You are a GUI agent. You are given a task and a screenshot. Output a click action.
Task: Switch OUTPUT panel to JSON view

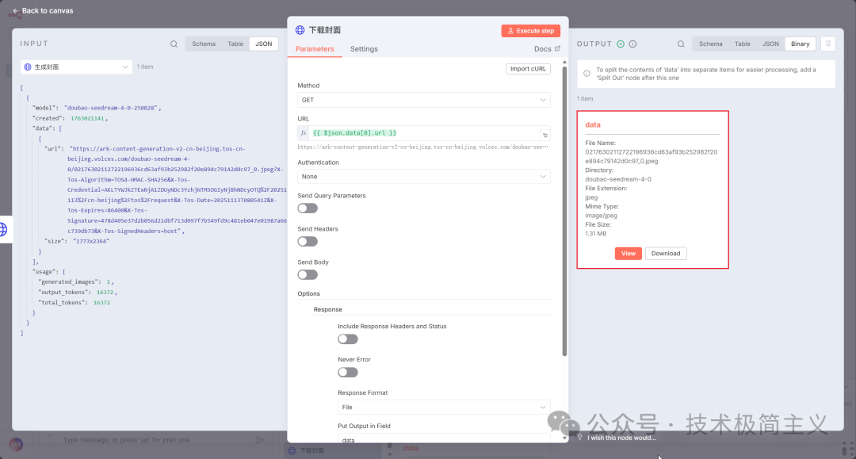[x=770, y=44]
